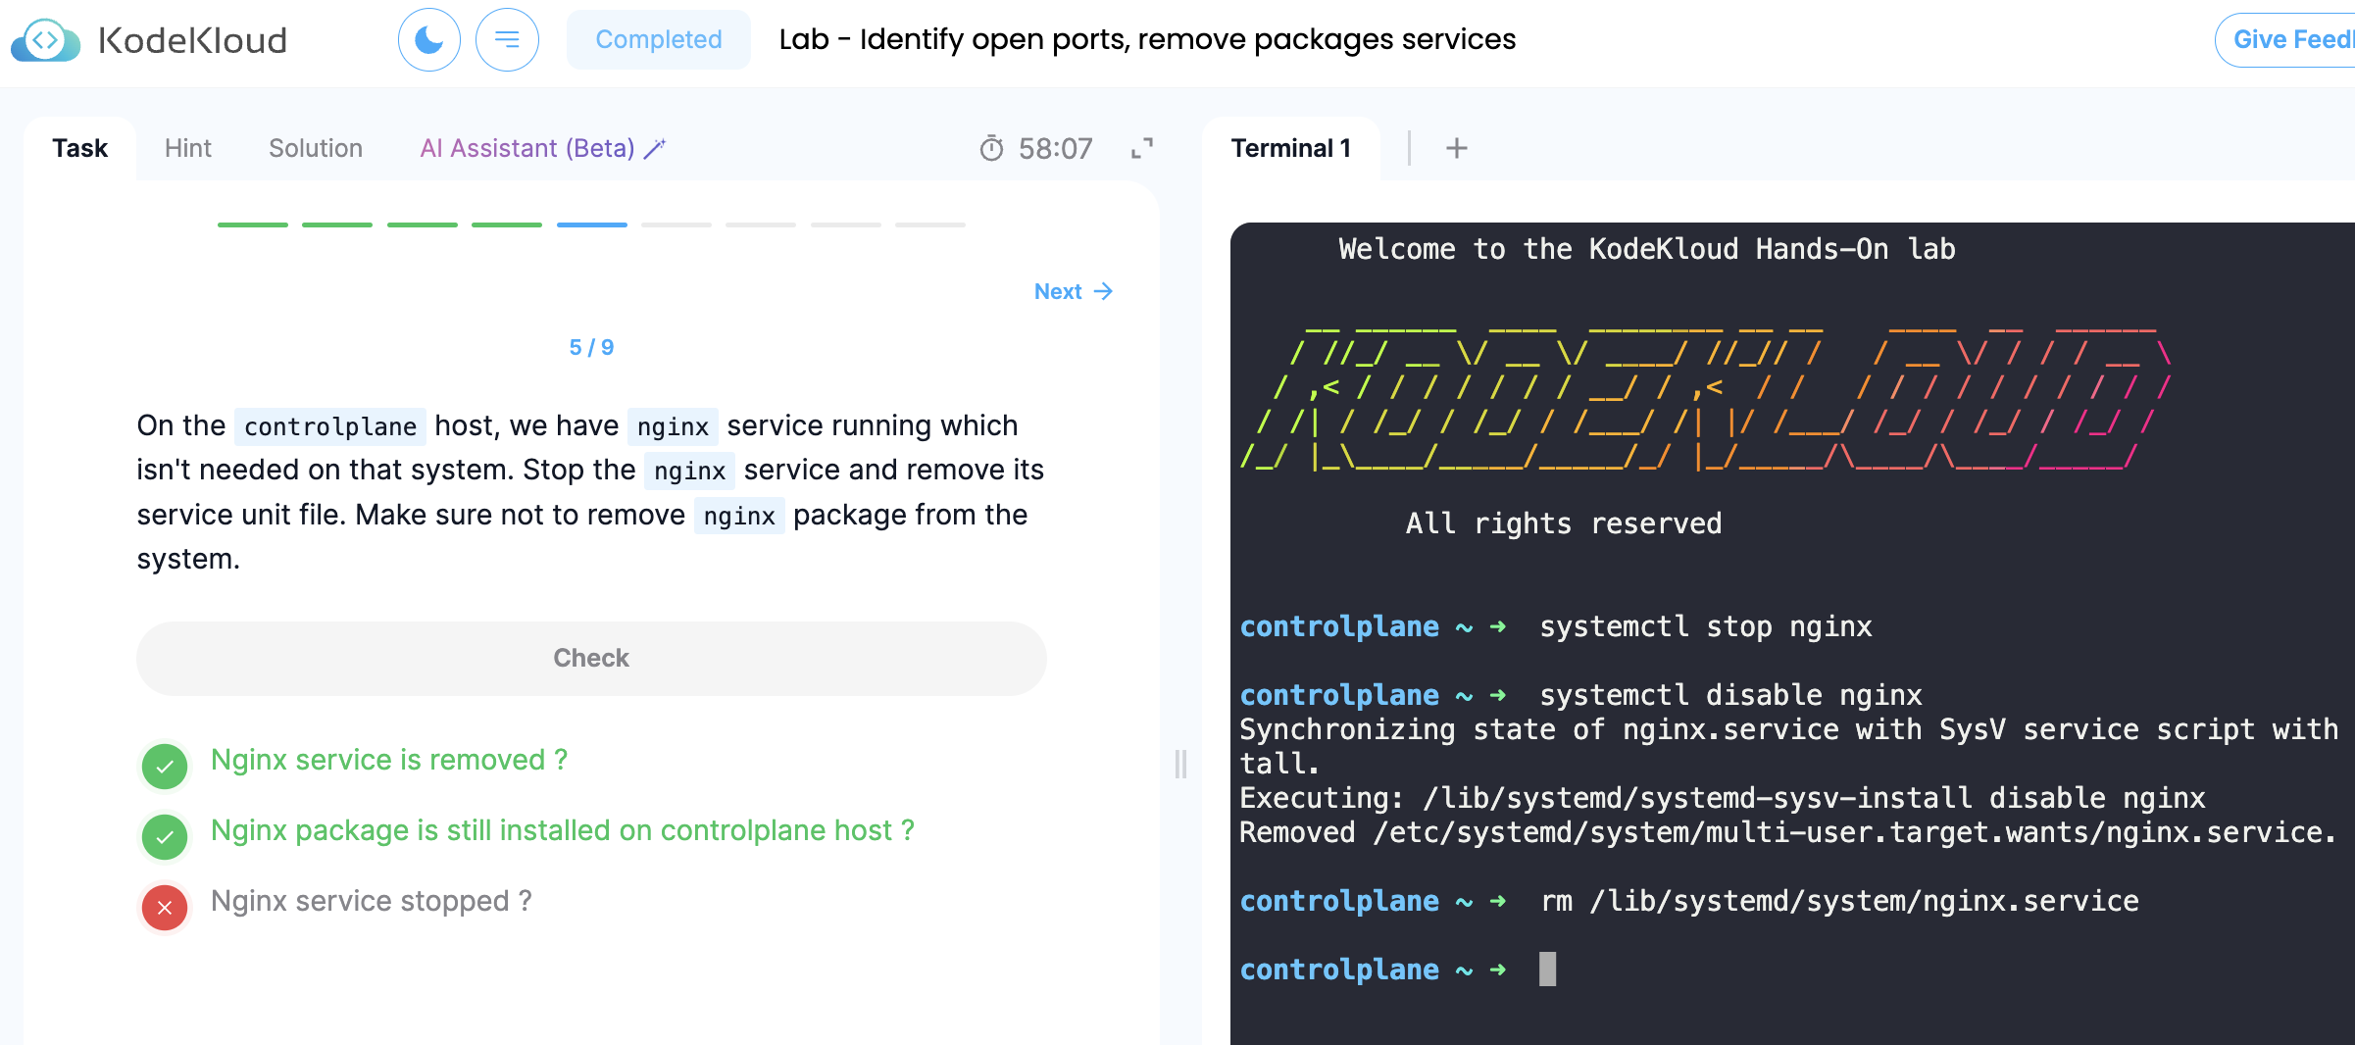2355x1045 pixels.
Task: Open the Solution tab
Action: [316, 148]
